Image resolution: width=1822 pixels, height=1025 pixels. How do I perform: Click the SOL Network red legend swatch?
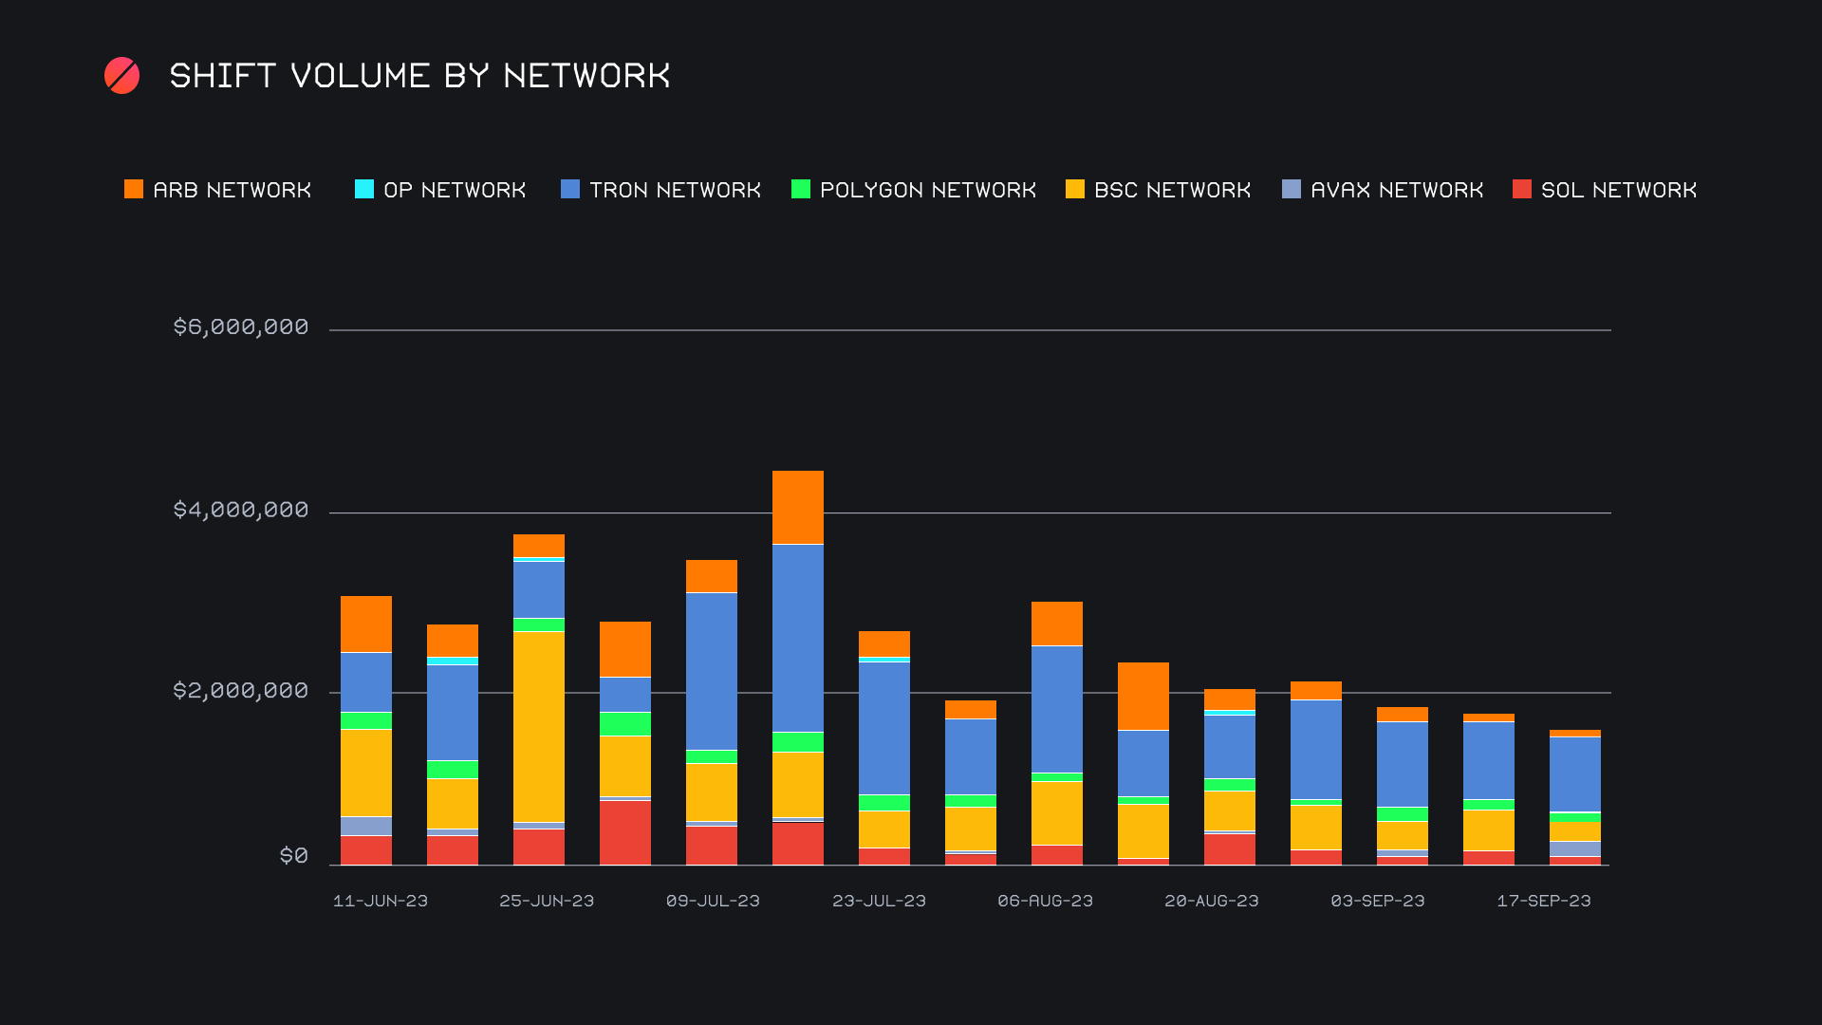[x=1522, y=190]
